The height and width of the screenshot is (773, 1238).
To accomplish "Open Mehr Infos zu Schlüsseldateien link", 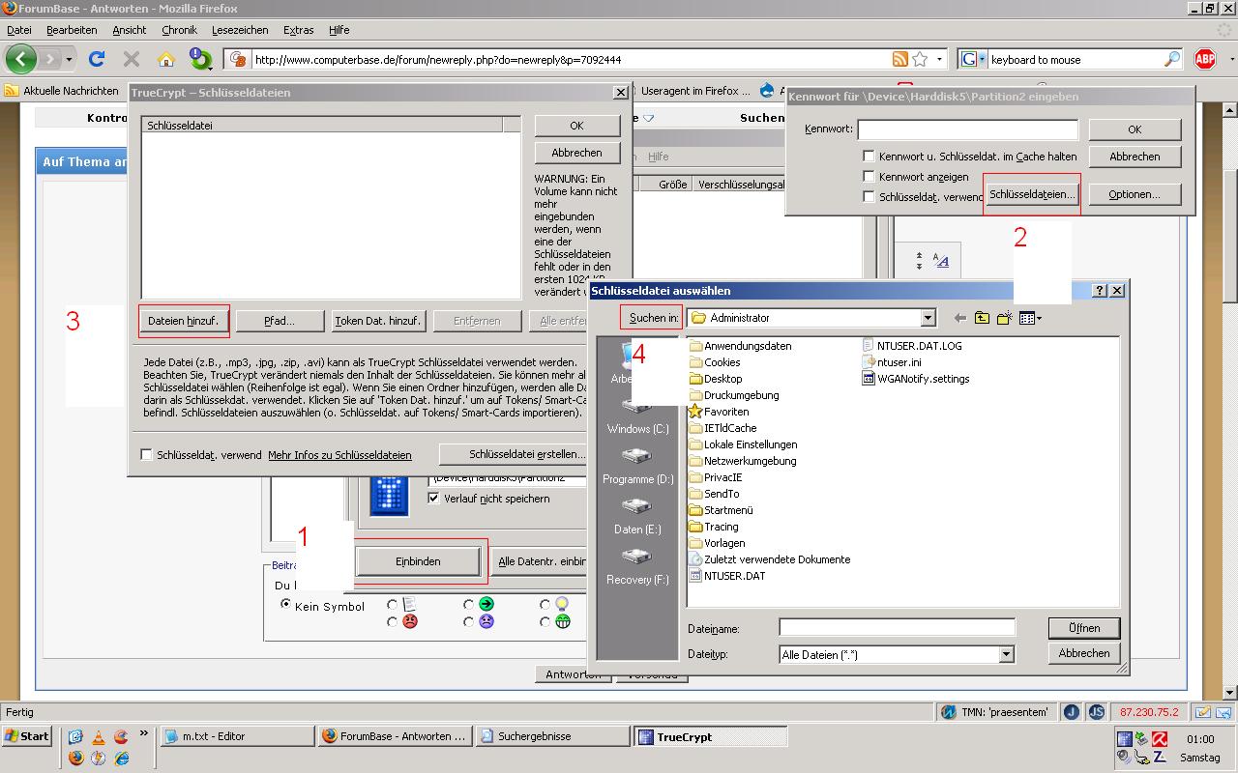I will [339, 455].
